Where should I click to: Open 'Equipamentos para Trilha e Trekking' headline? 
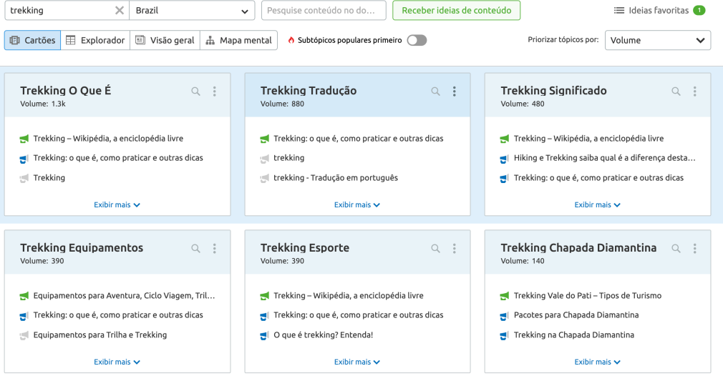100,335
